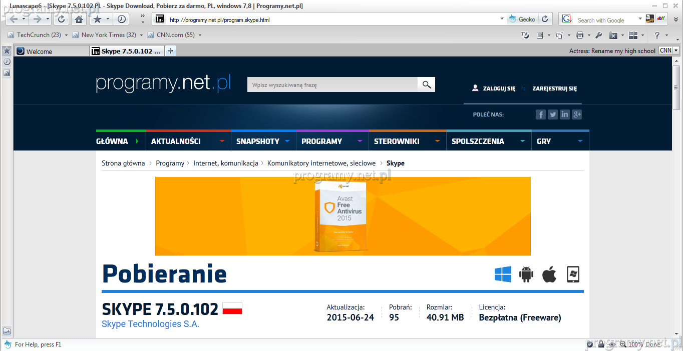Viewport: 683px width, 351px height.
Task: Open the CNN ticker source dropdown
Action: pyautogui.click(x=676, y=50)
